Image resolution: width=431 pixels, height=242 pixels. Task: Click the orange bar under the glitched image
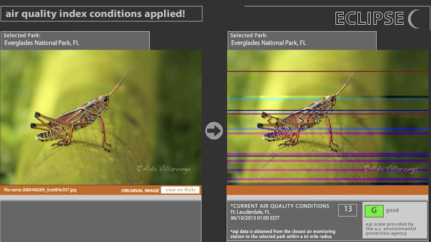327,190
